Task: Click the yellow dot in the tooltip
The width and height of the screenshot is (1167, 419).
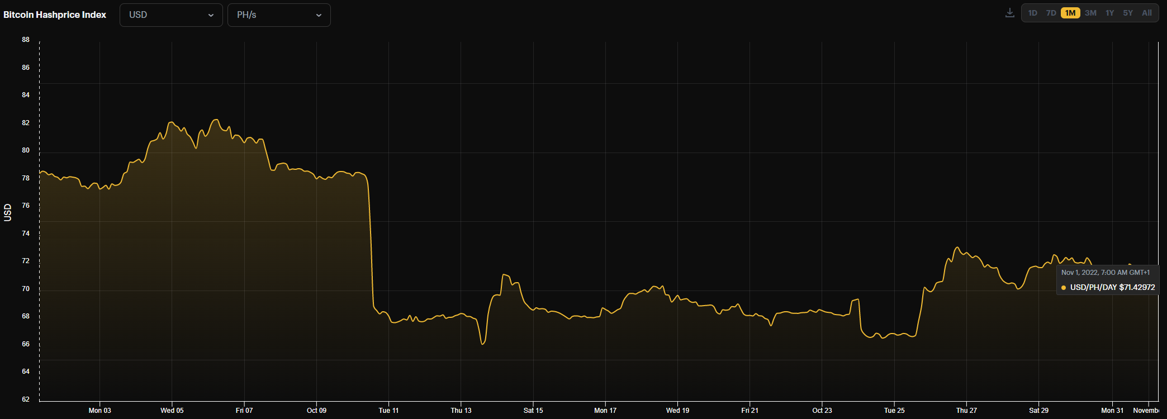Action: click(1064, 288)
